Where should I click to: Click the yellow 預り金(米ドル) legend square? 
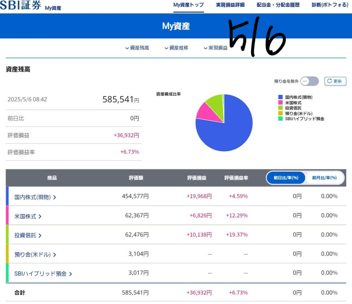[x=280, y=113]
